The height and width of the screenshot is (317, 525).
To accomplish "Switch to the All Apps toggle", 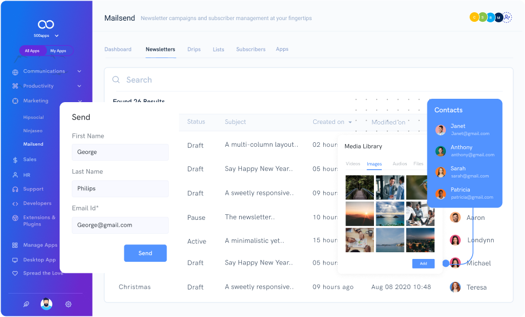I will pyautogui.click(x=32, y=51).
